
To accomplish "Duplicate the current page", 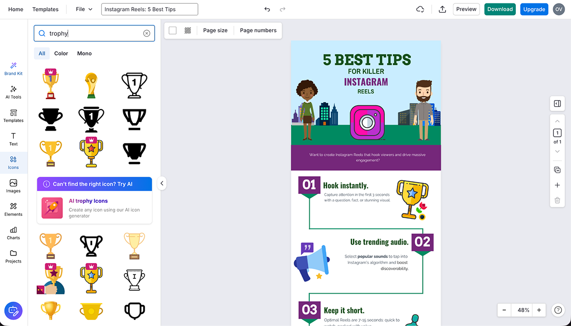I will click(x=557, y=170).
